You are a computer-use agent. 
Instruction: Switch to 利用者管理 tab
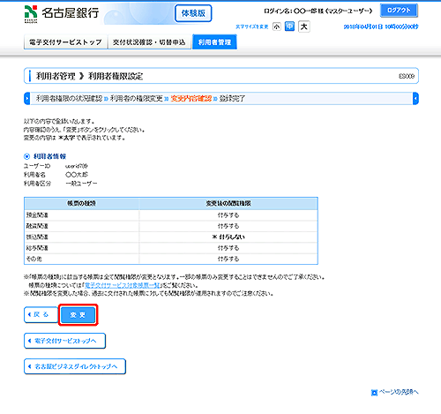pos(214,42)
